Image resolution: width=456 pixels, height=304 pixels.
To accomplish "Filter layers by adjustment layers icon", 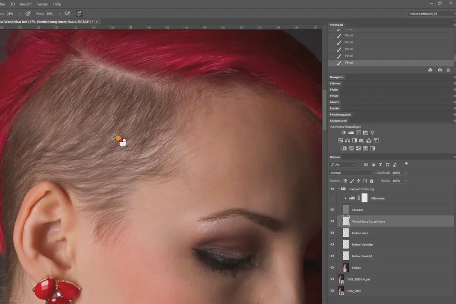I will [x=373, y=165].
